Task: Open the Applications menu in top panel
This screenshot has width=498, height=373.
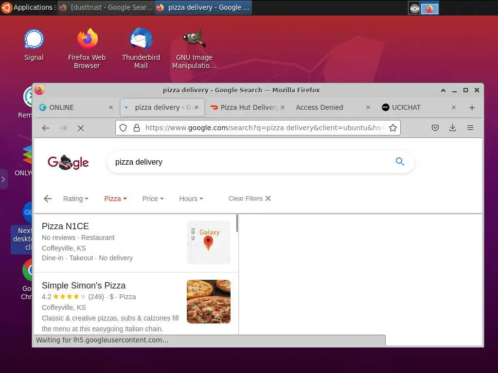Action: (28, 7)
